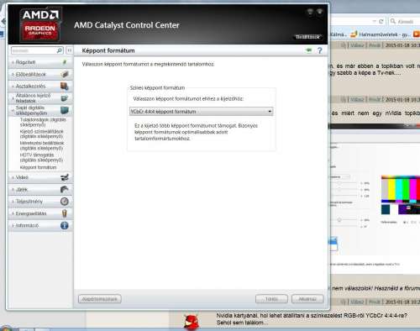
Task: Click the white button in the Catalyst header
Action: pos(307,37)
